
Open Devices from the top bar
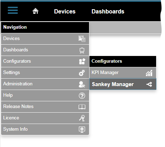click(65, 11)
